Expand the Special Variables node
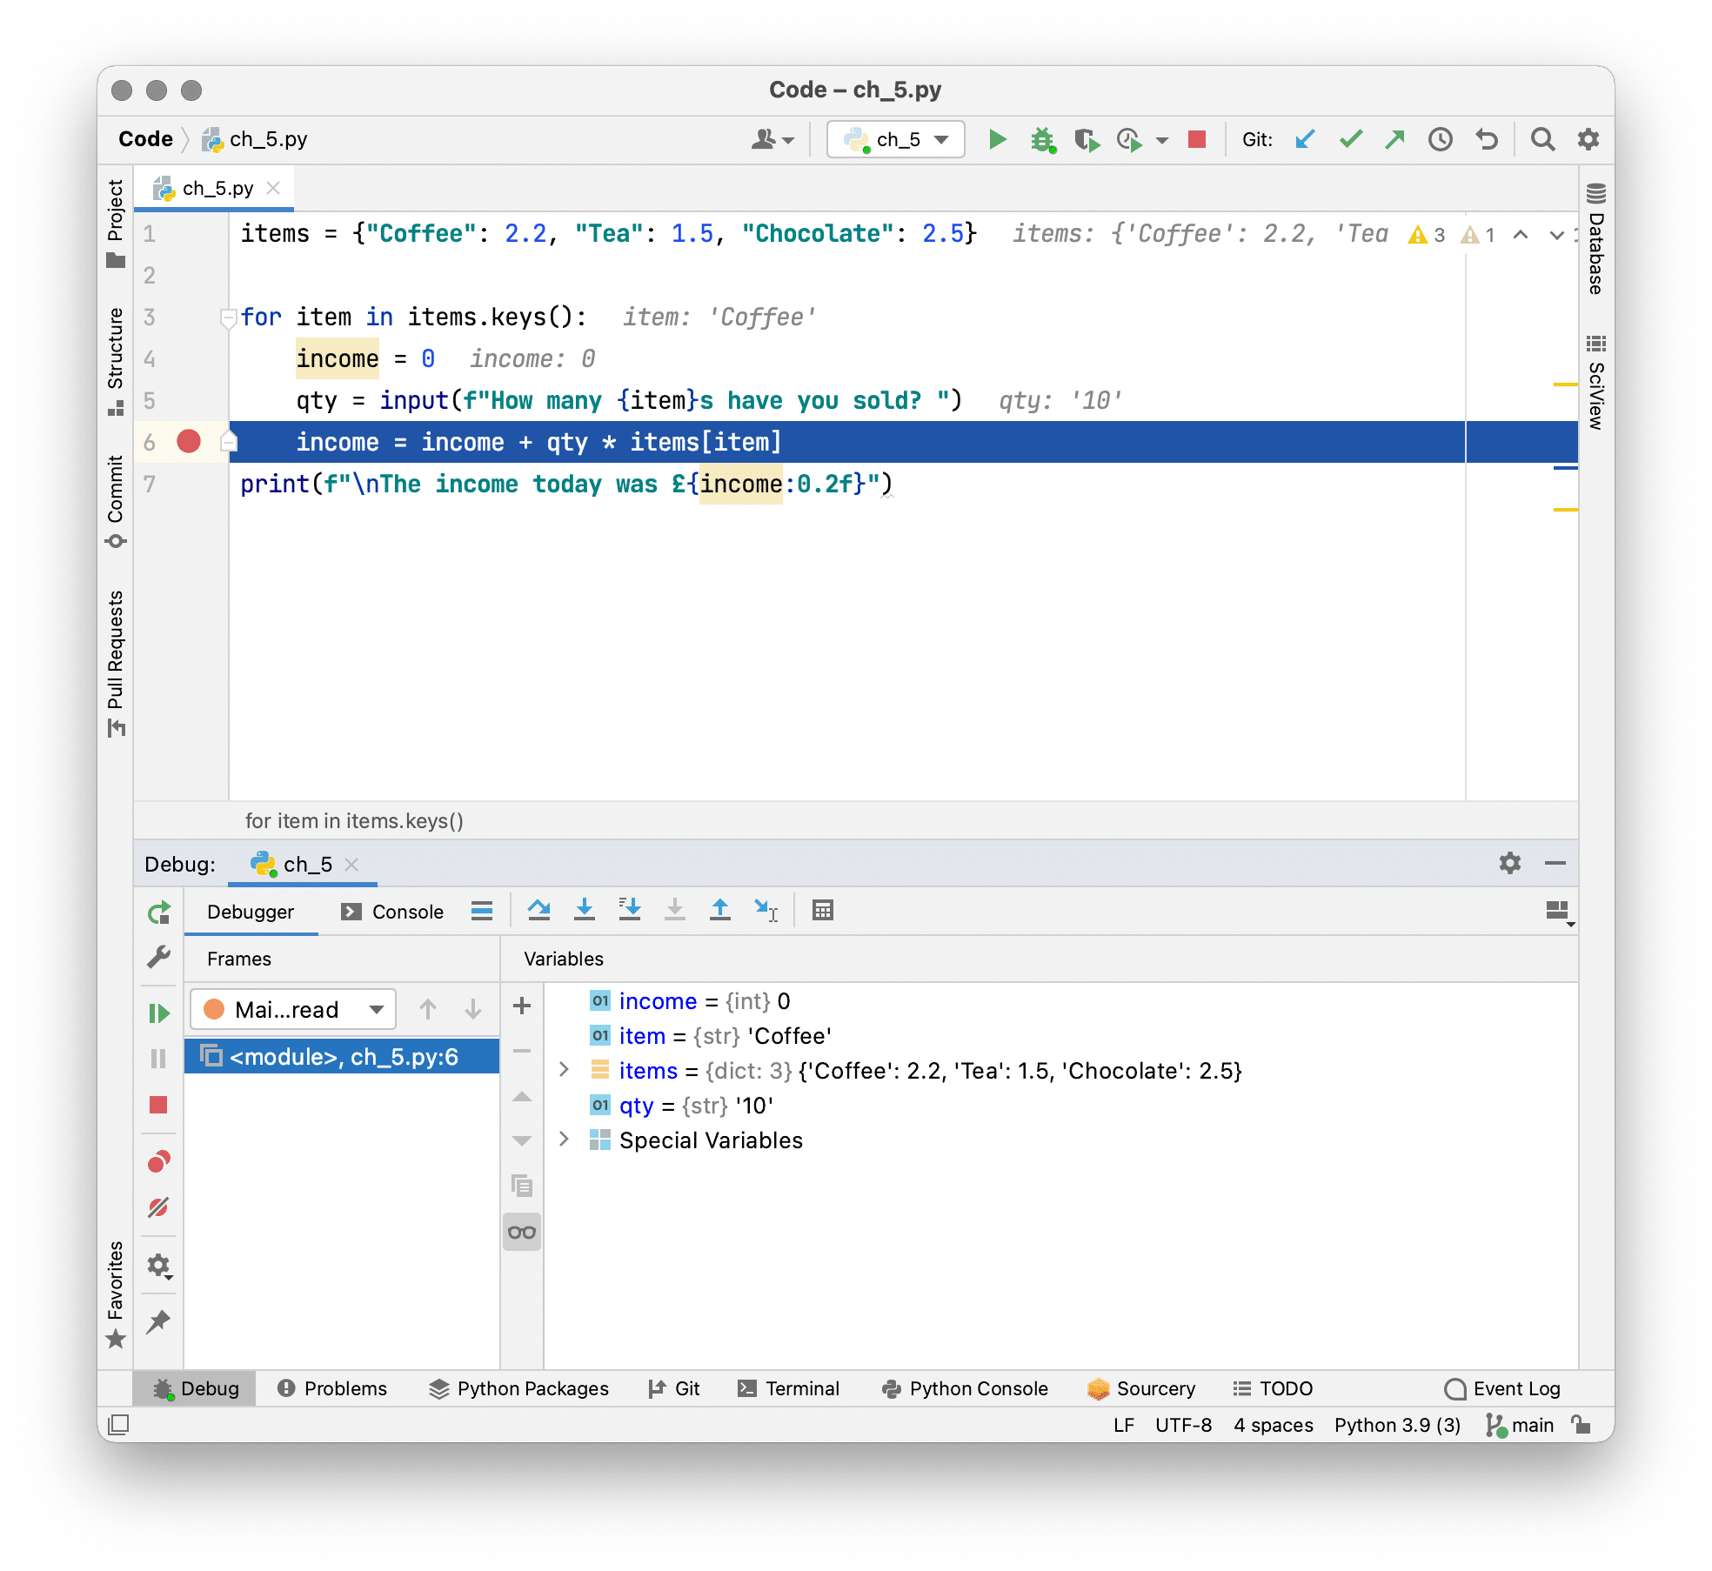Viewport: 1712px width, 1571px height. coord(565,1140)
